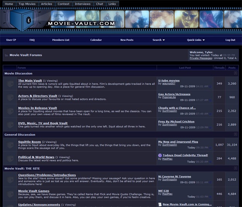Open Private Messages link
The width and height of the screenshot is (242, 207).
pyautogui.click(x=201, y=58)
